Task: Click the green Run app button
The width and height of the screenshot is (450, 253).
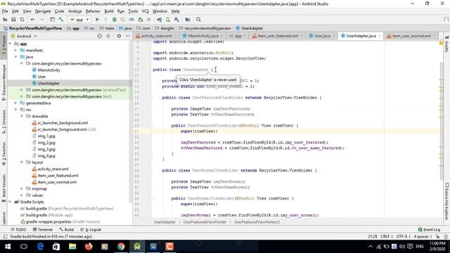Action: [x=97, y=20]
